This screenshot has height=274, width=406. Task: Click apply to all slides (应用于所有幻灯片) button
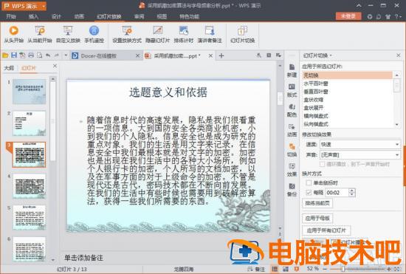pos(326,230)
